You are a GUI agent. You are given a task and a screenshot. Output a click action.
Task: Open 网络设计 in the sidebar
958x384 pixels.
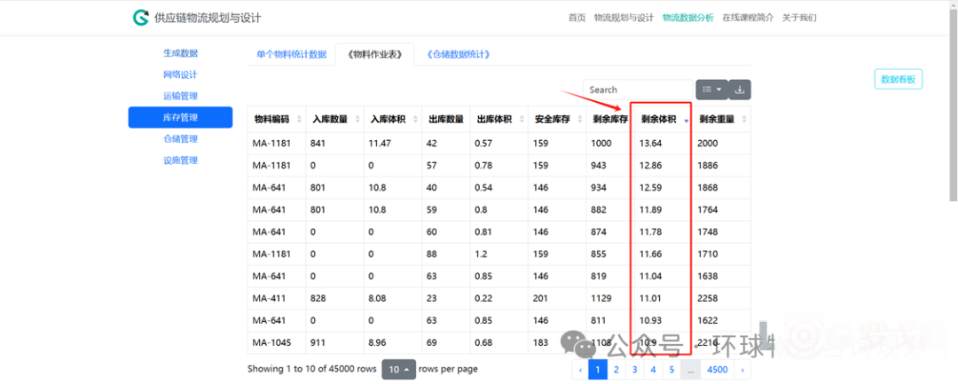[x=180, y=74]
